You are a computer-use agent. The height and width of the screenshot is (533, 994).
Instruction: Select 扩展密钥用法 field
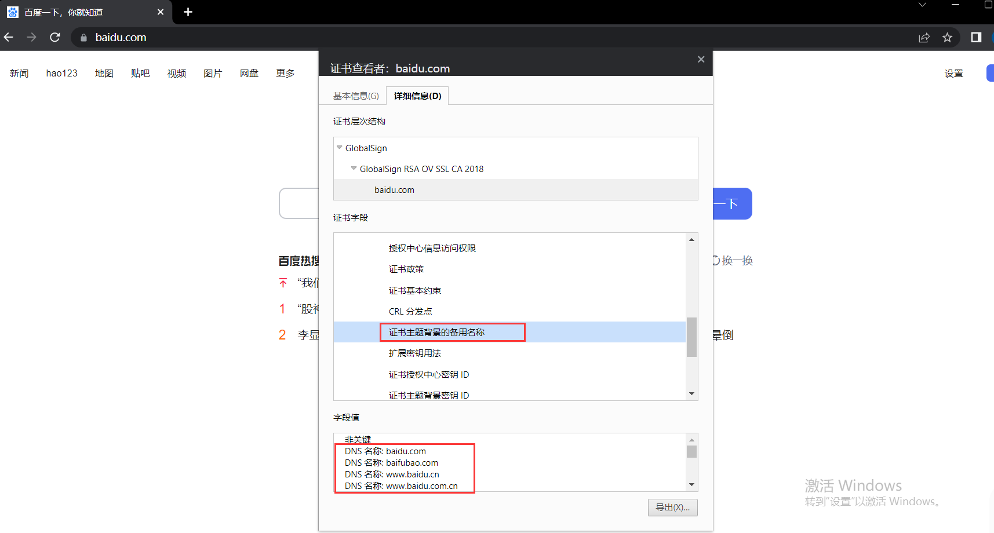coord(415,353)
